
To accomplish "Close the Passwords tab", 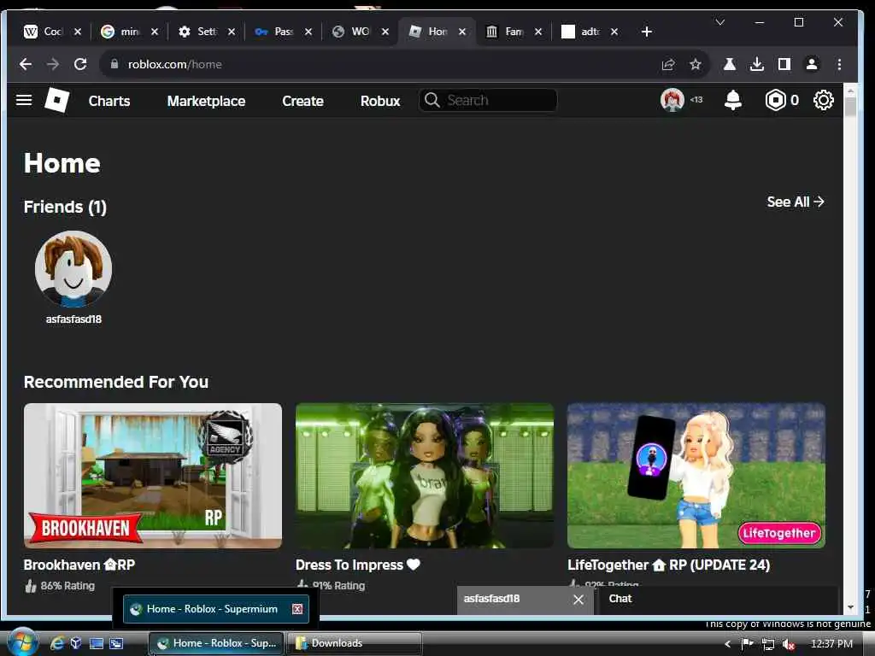I will click(x=308, y=32).
